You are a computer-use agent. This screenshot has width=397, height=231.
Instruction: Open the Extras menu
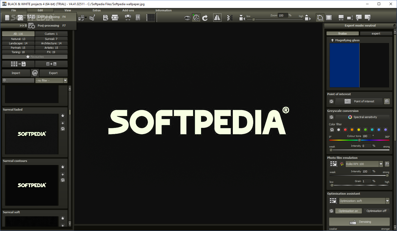point(97,10)
